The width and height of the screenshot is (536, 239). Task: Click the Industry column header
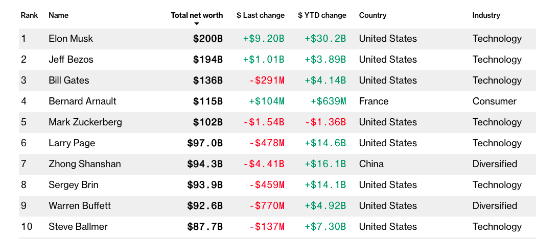tap(486, 15)
